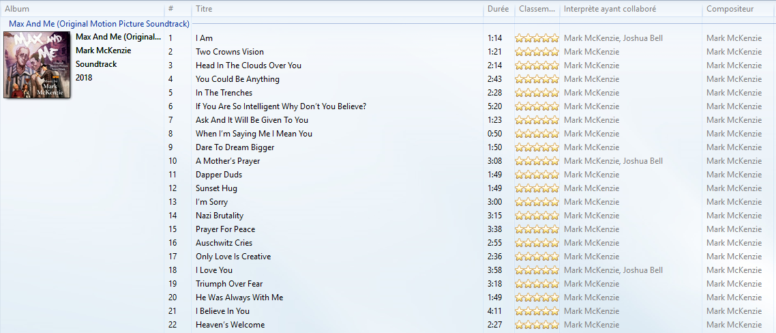This screenshot has width=776, height=333.
Task: Sort by the # track number column
Action: click(x=170, y=9)
